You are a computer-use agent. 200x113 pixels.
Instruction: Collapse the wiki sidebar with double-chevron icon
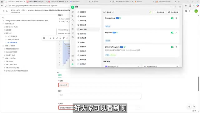click(x=3, y=18)
